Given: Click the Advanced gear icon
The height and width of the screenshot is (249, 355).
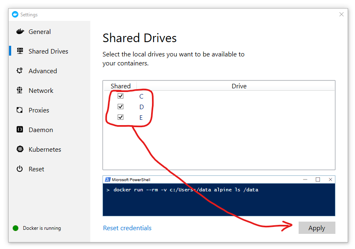Looking at the screenshot, I should pos(20,71).
